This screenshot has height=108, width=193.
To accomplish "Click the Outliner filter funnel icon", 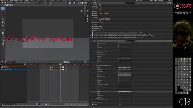I will tap(168, 3).
